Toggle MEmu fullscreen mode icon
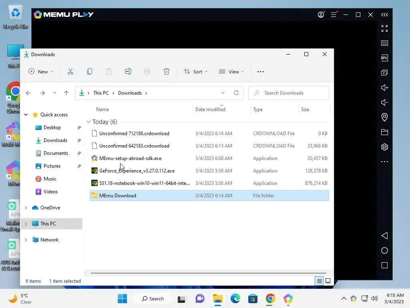Screen dimensions: 410x308 384,28
